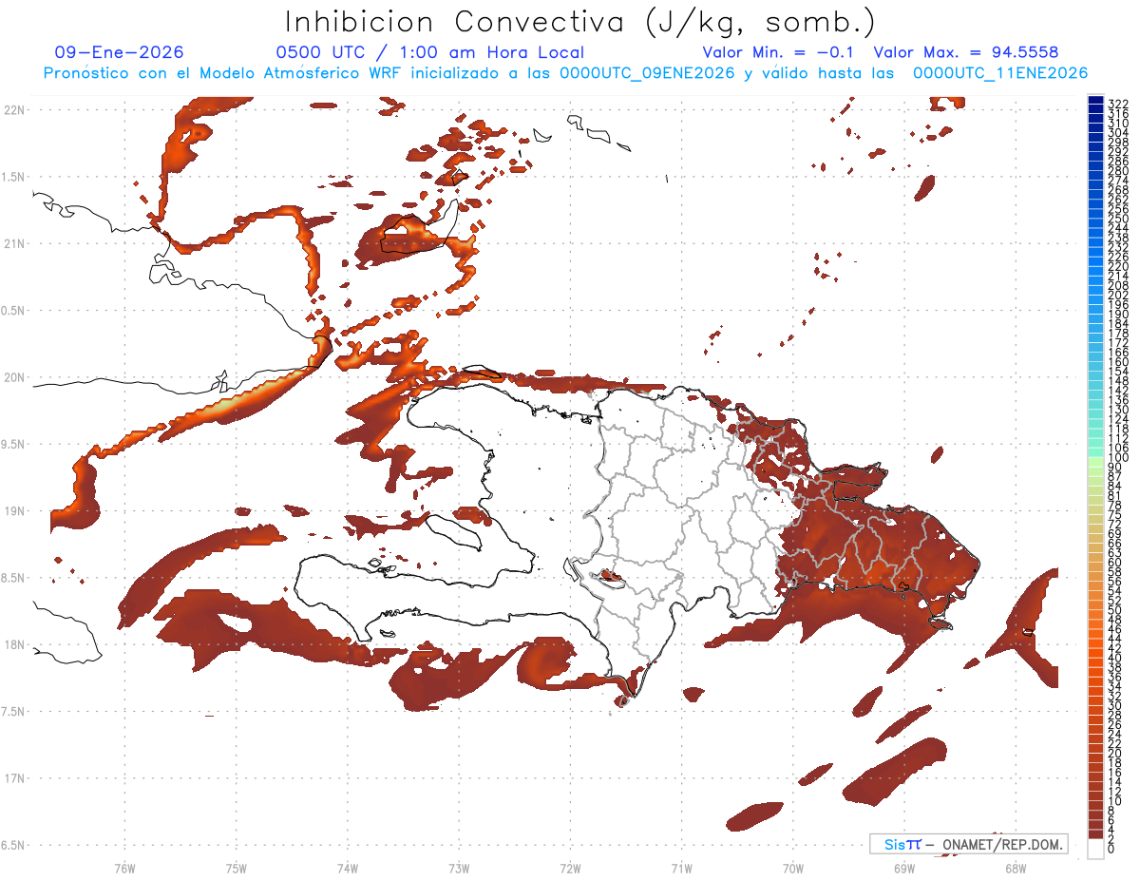The height and width of the screenshot is (881, 1140).
Task: Click the "18N" latitude axis label
Action: (x=14, y=644)
